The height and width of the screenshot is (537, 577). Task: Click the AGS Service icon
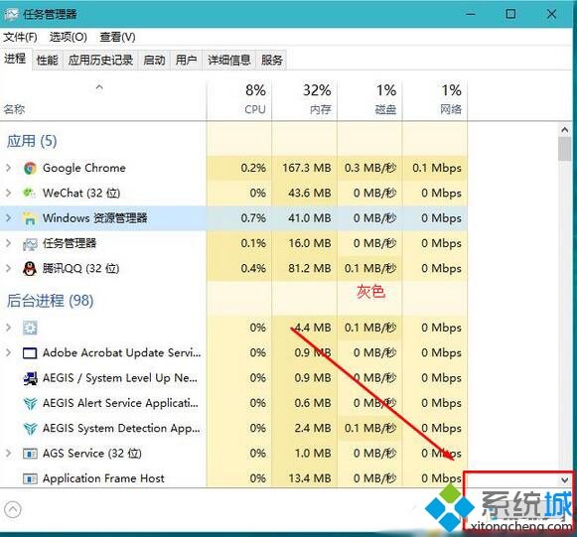30,454
